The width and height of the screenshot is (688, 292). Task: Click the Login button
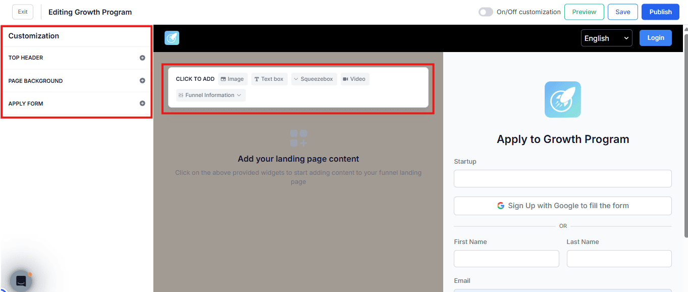coord(655,38)
